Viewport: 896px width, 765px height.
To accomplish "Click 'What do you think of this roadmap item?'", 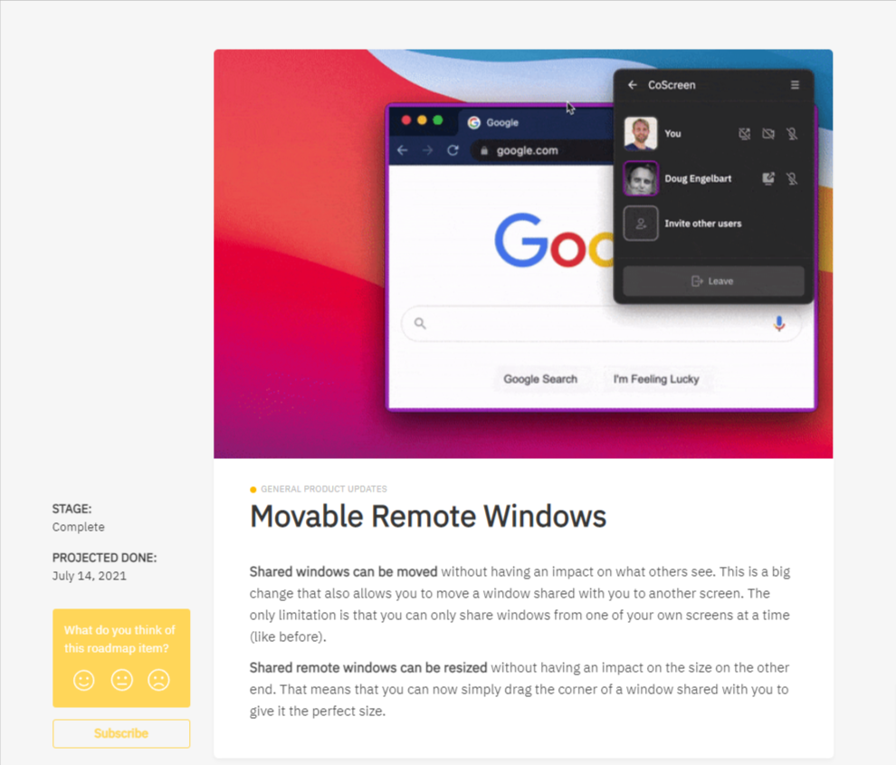I will tap(120, 639).
